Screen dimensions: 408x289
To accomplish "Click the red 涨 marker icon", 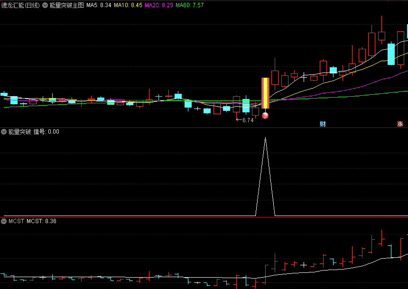I will 400,124.
